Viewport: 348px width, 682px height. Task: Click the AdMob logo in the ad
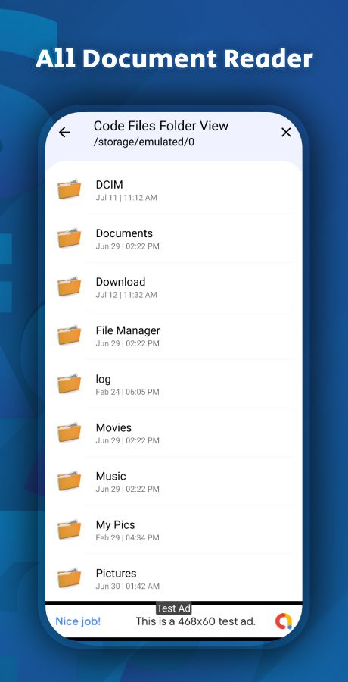[284, 621]
